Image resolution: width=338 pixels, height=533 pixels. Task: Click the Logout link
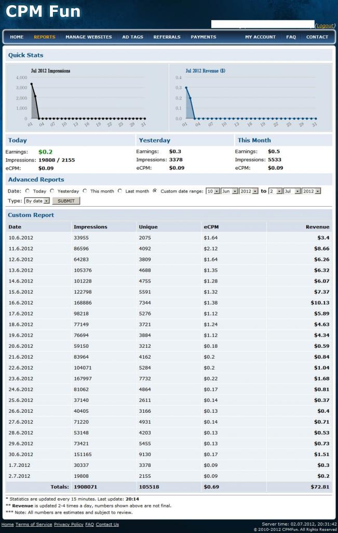coord(325,26)
